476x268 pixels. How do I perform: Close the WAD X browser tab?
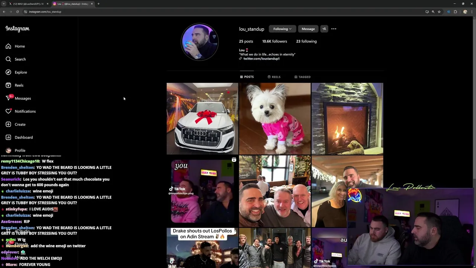pyautogui.click(x=47, y=4)
